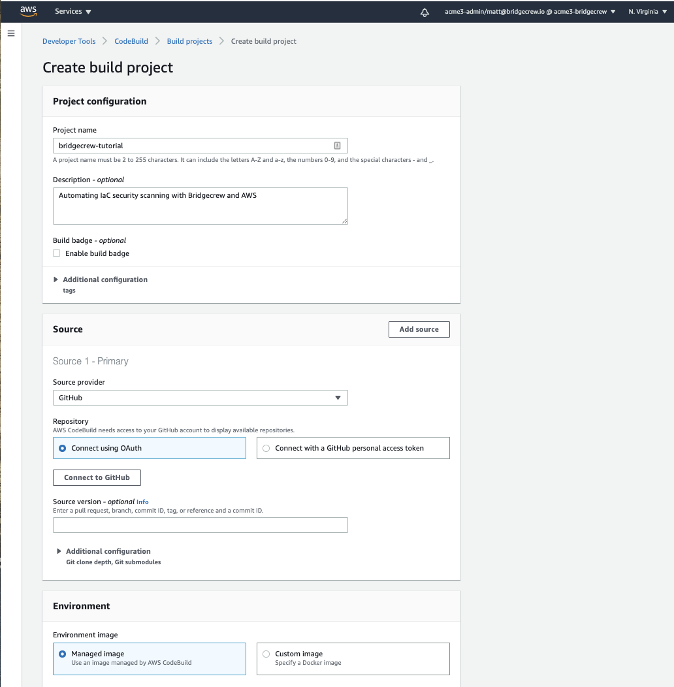674x687 pixels.
Task: Select the Managed image radio option
Action: click(150, 658)
